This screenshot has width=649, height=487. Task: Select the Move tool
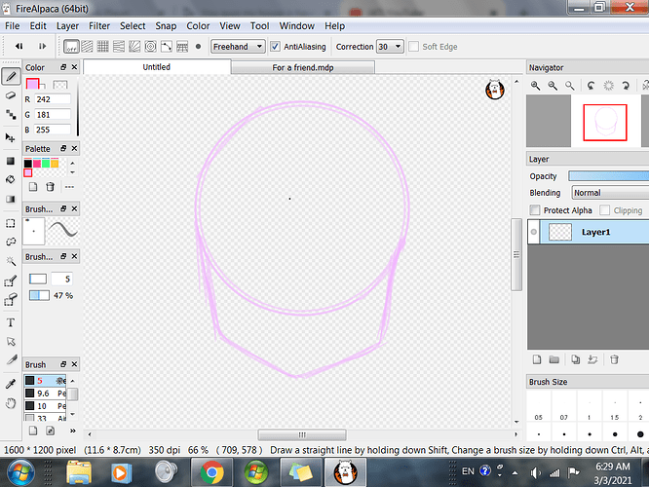(x=11, y=137)
